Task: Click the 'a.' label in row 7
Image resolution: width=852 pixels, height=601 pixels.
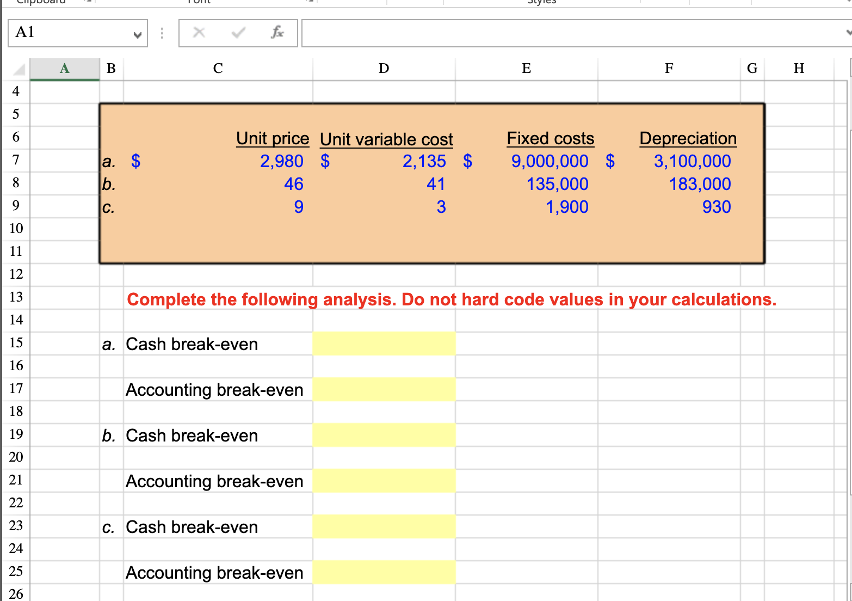Action: (x=109, y=162)
